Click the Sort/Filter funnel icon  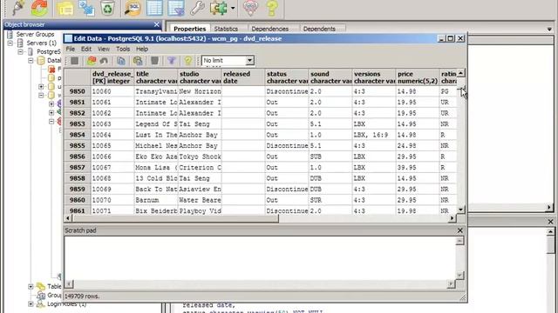click(x=172, y=61)
